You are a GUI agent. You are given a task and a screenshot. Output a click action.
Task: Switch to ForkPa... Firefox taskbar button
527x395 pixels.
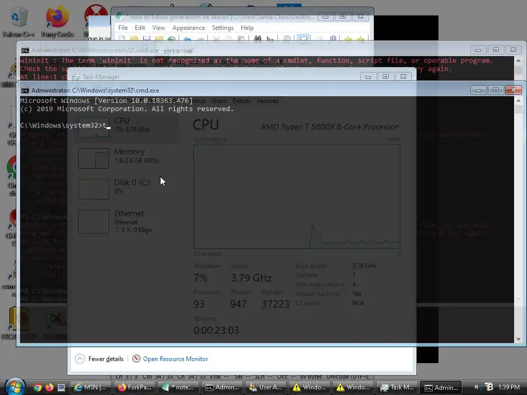coord(135,387)
